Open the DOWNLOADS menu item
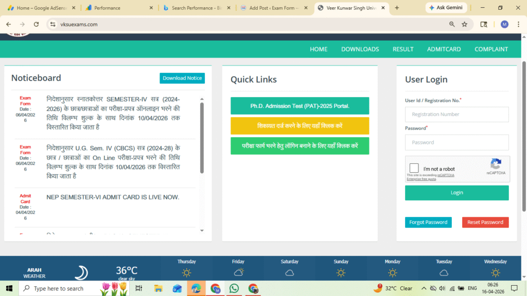Image resolution: width=527 pixels, height=296 pixels. point(360,49)
